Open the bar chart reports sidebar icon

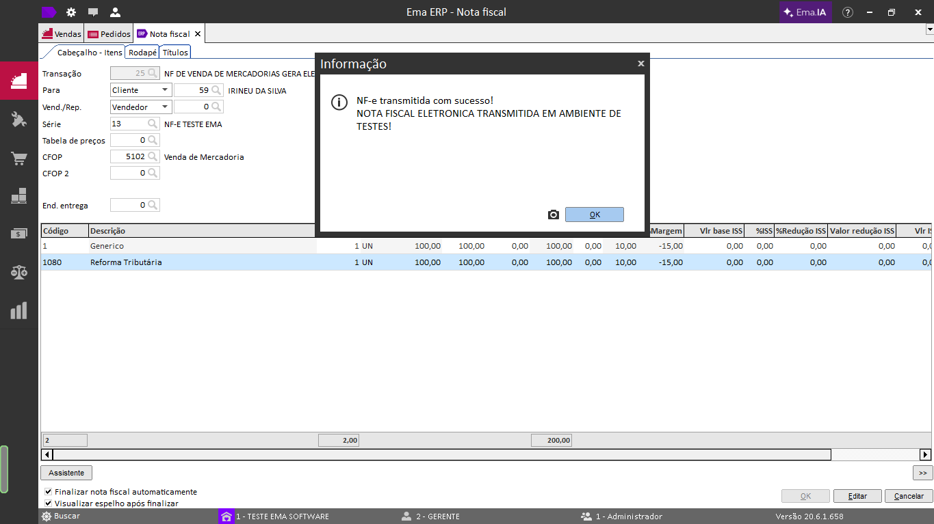(x=19, y=311)
